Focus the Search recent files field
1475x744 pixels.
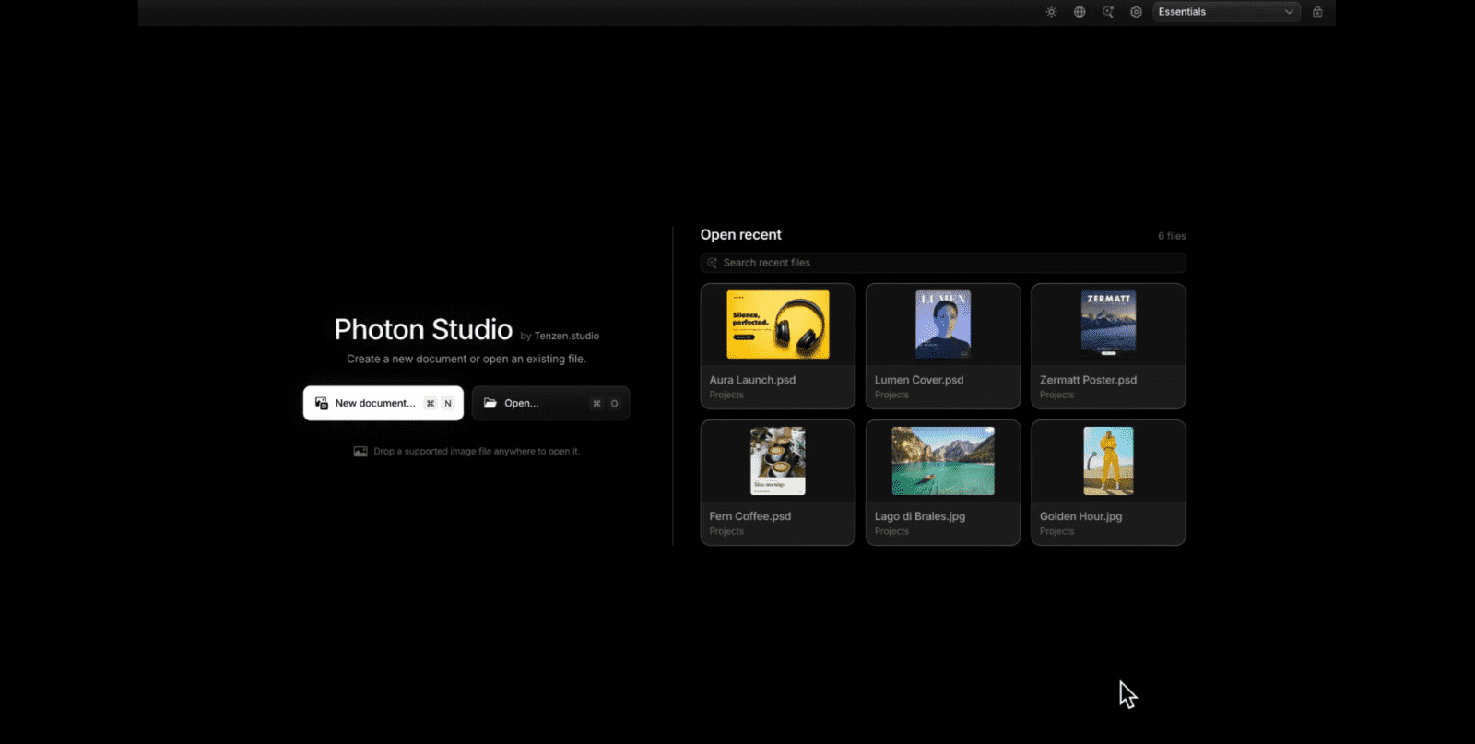[x=943, y=263]
